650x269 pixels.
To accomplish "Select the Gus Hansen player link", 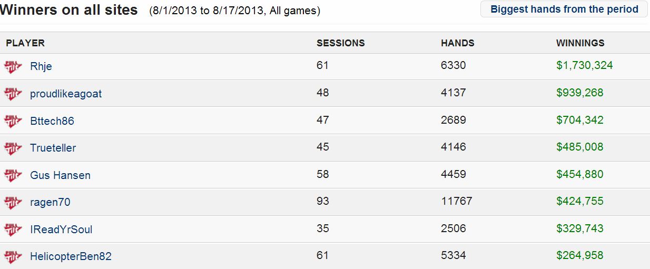I will pyautogui.click(x=60, y=175).
